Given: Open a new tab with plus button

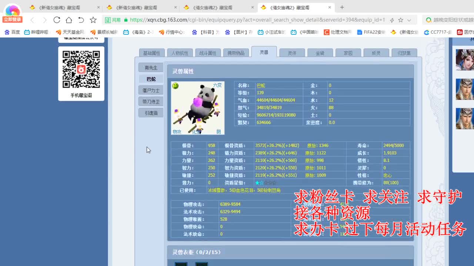Looking at the screenshot, I should coord(342,7).
